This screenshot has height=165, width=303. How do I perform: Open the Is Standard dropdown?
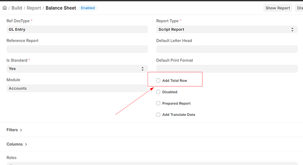(x=77, y=68)
